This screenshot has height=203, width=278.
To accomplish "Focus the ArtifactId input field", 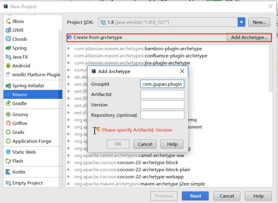I will click(162, 94).
